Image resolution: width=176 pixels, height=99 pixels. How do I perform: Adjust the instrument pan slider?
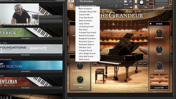point(146,8)
